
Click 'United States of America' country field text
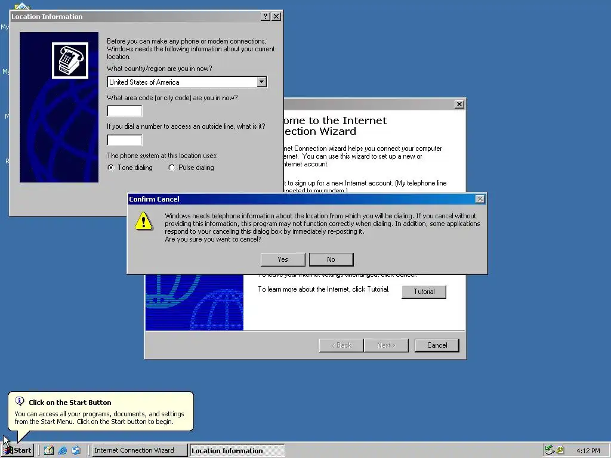click(144, 82)
